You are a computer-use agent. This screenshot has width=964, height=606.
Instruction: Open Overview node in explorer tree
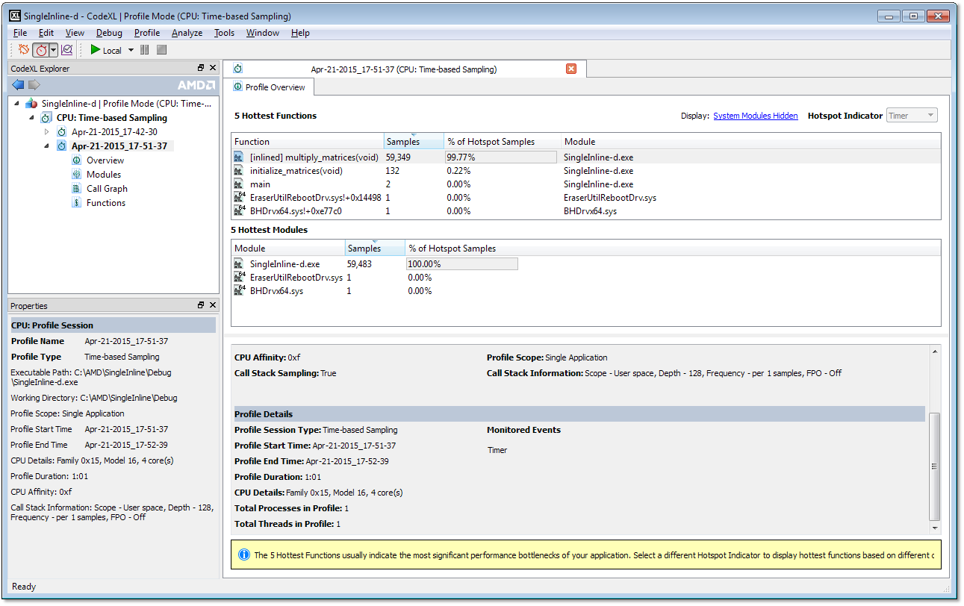coord(105,160)
